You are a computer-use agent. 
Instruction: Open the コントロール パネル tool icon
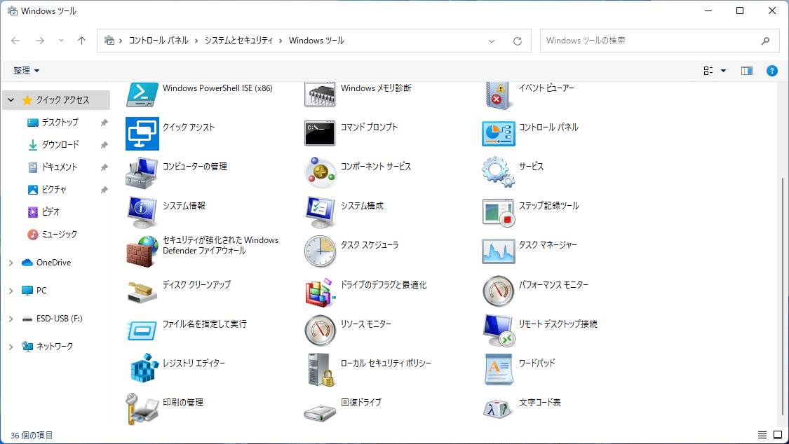(x=498, y=133)
